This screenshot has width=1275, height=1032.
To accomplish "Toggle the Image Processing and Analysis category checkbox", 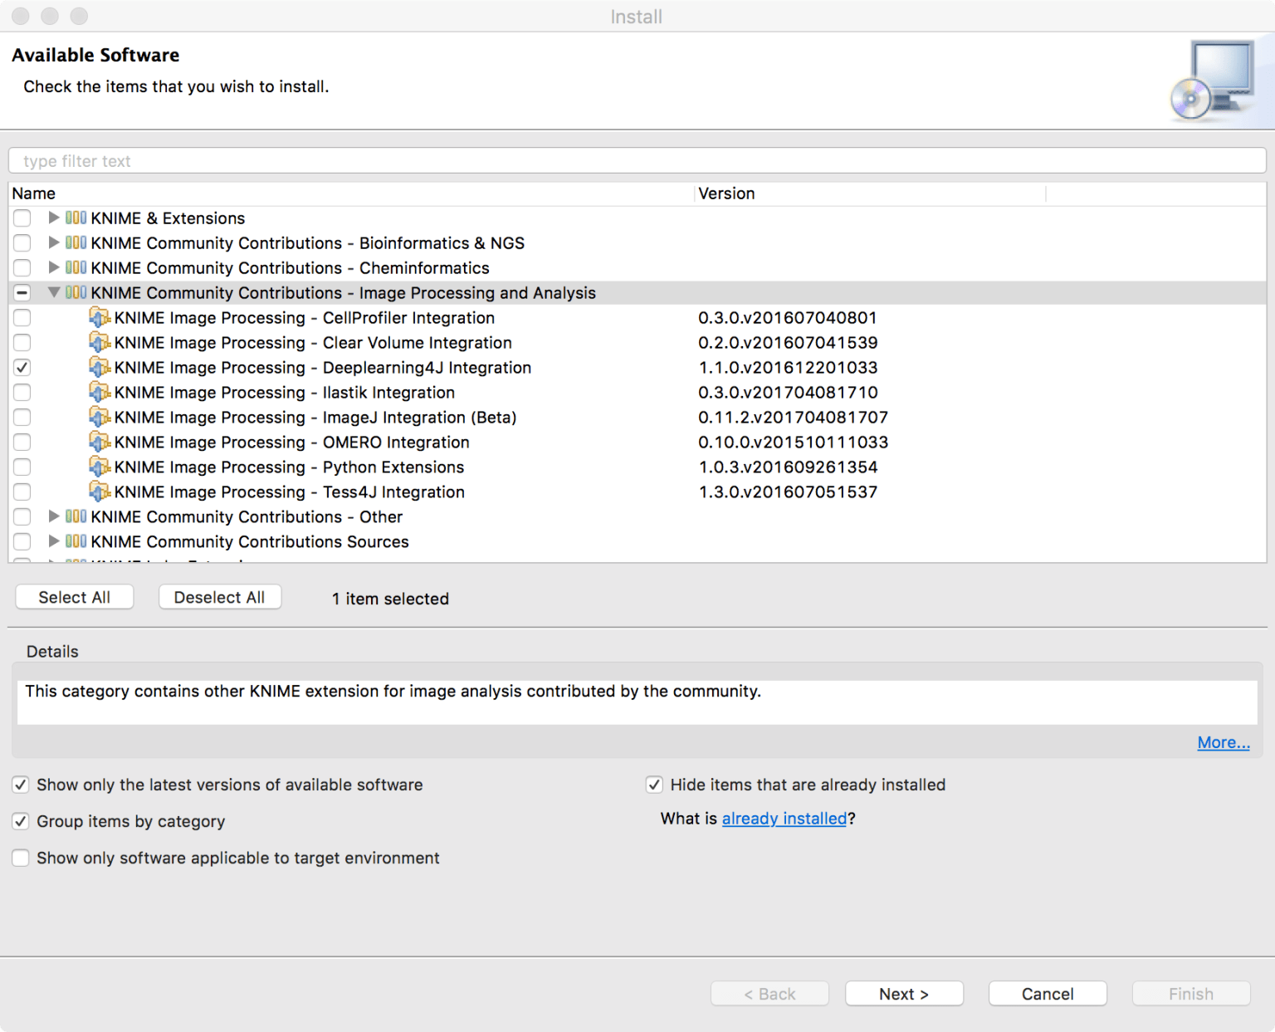I will [x=22, y=292].
